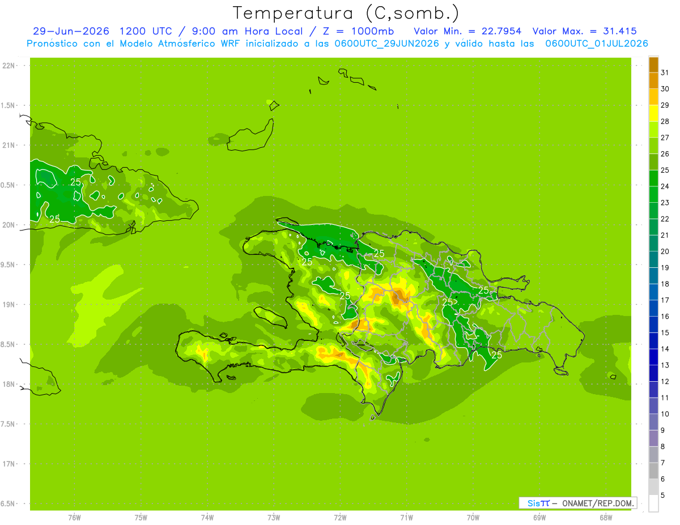Pick the colorbar swatch between 6 and 7
Screen dimensions: 680x525
(653, 471)
